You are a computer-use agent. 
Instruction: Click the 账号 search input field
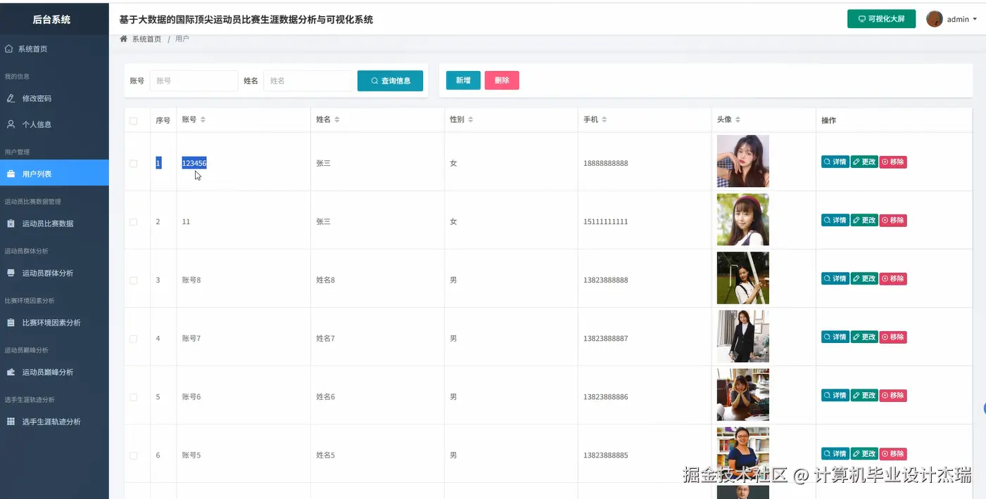coord(194,81)
